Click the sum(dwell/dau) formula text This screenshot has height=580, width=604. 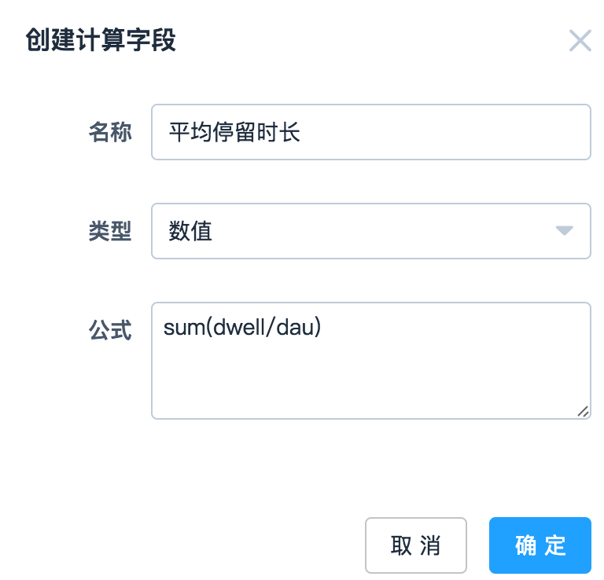coord(242,327)
